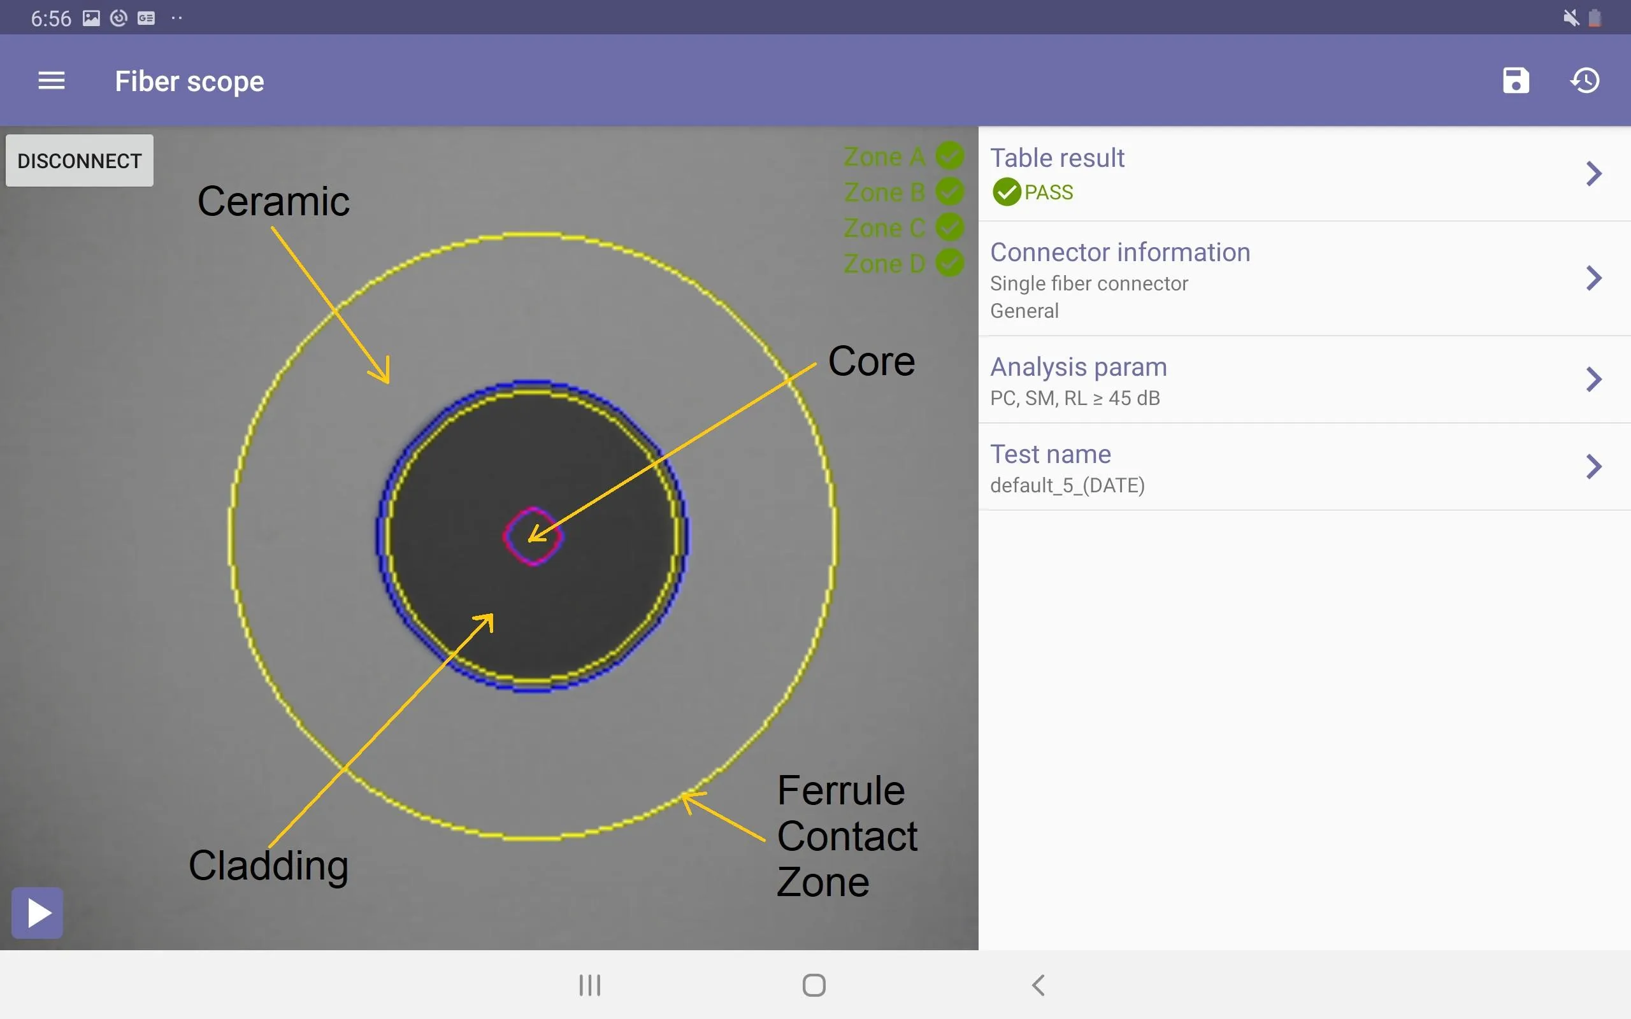Toggle Zone A pass status
The height and width of the screenshot is (1019, 1631).
click(951, 155)
